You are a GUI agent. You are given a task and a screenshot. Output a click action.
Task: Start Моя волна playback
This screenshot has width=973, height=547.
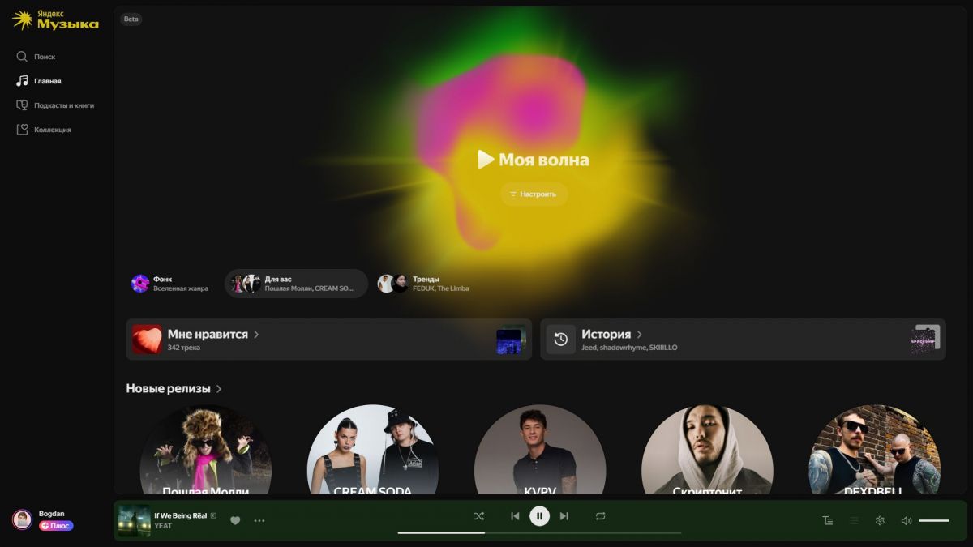point(534,160)
